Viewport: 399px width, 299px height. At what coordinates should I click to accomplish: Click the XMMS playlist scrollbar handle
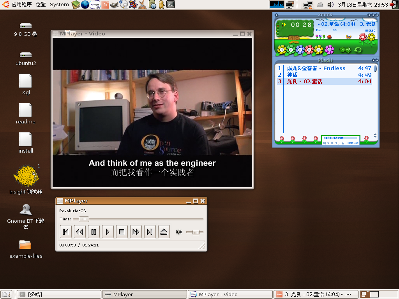tap(375, 69)
